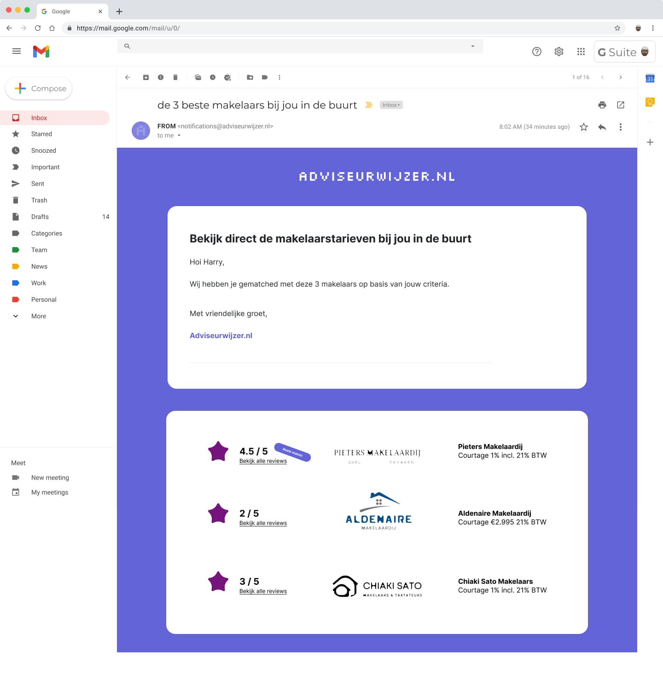This screenshot has height=691, width=663.
Task: Open Google Keep in the side panel
Action: 650,102
